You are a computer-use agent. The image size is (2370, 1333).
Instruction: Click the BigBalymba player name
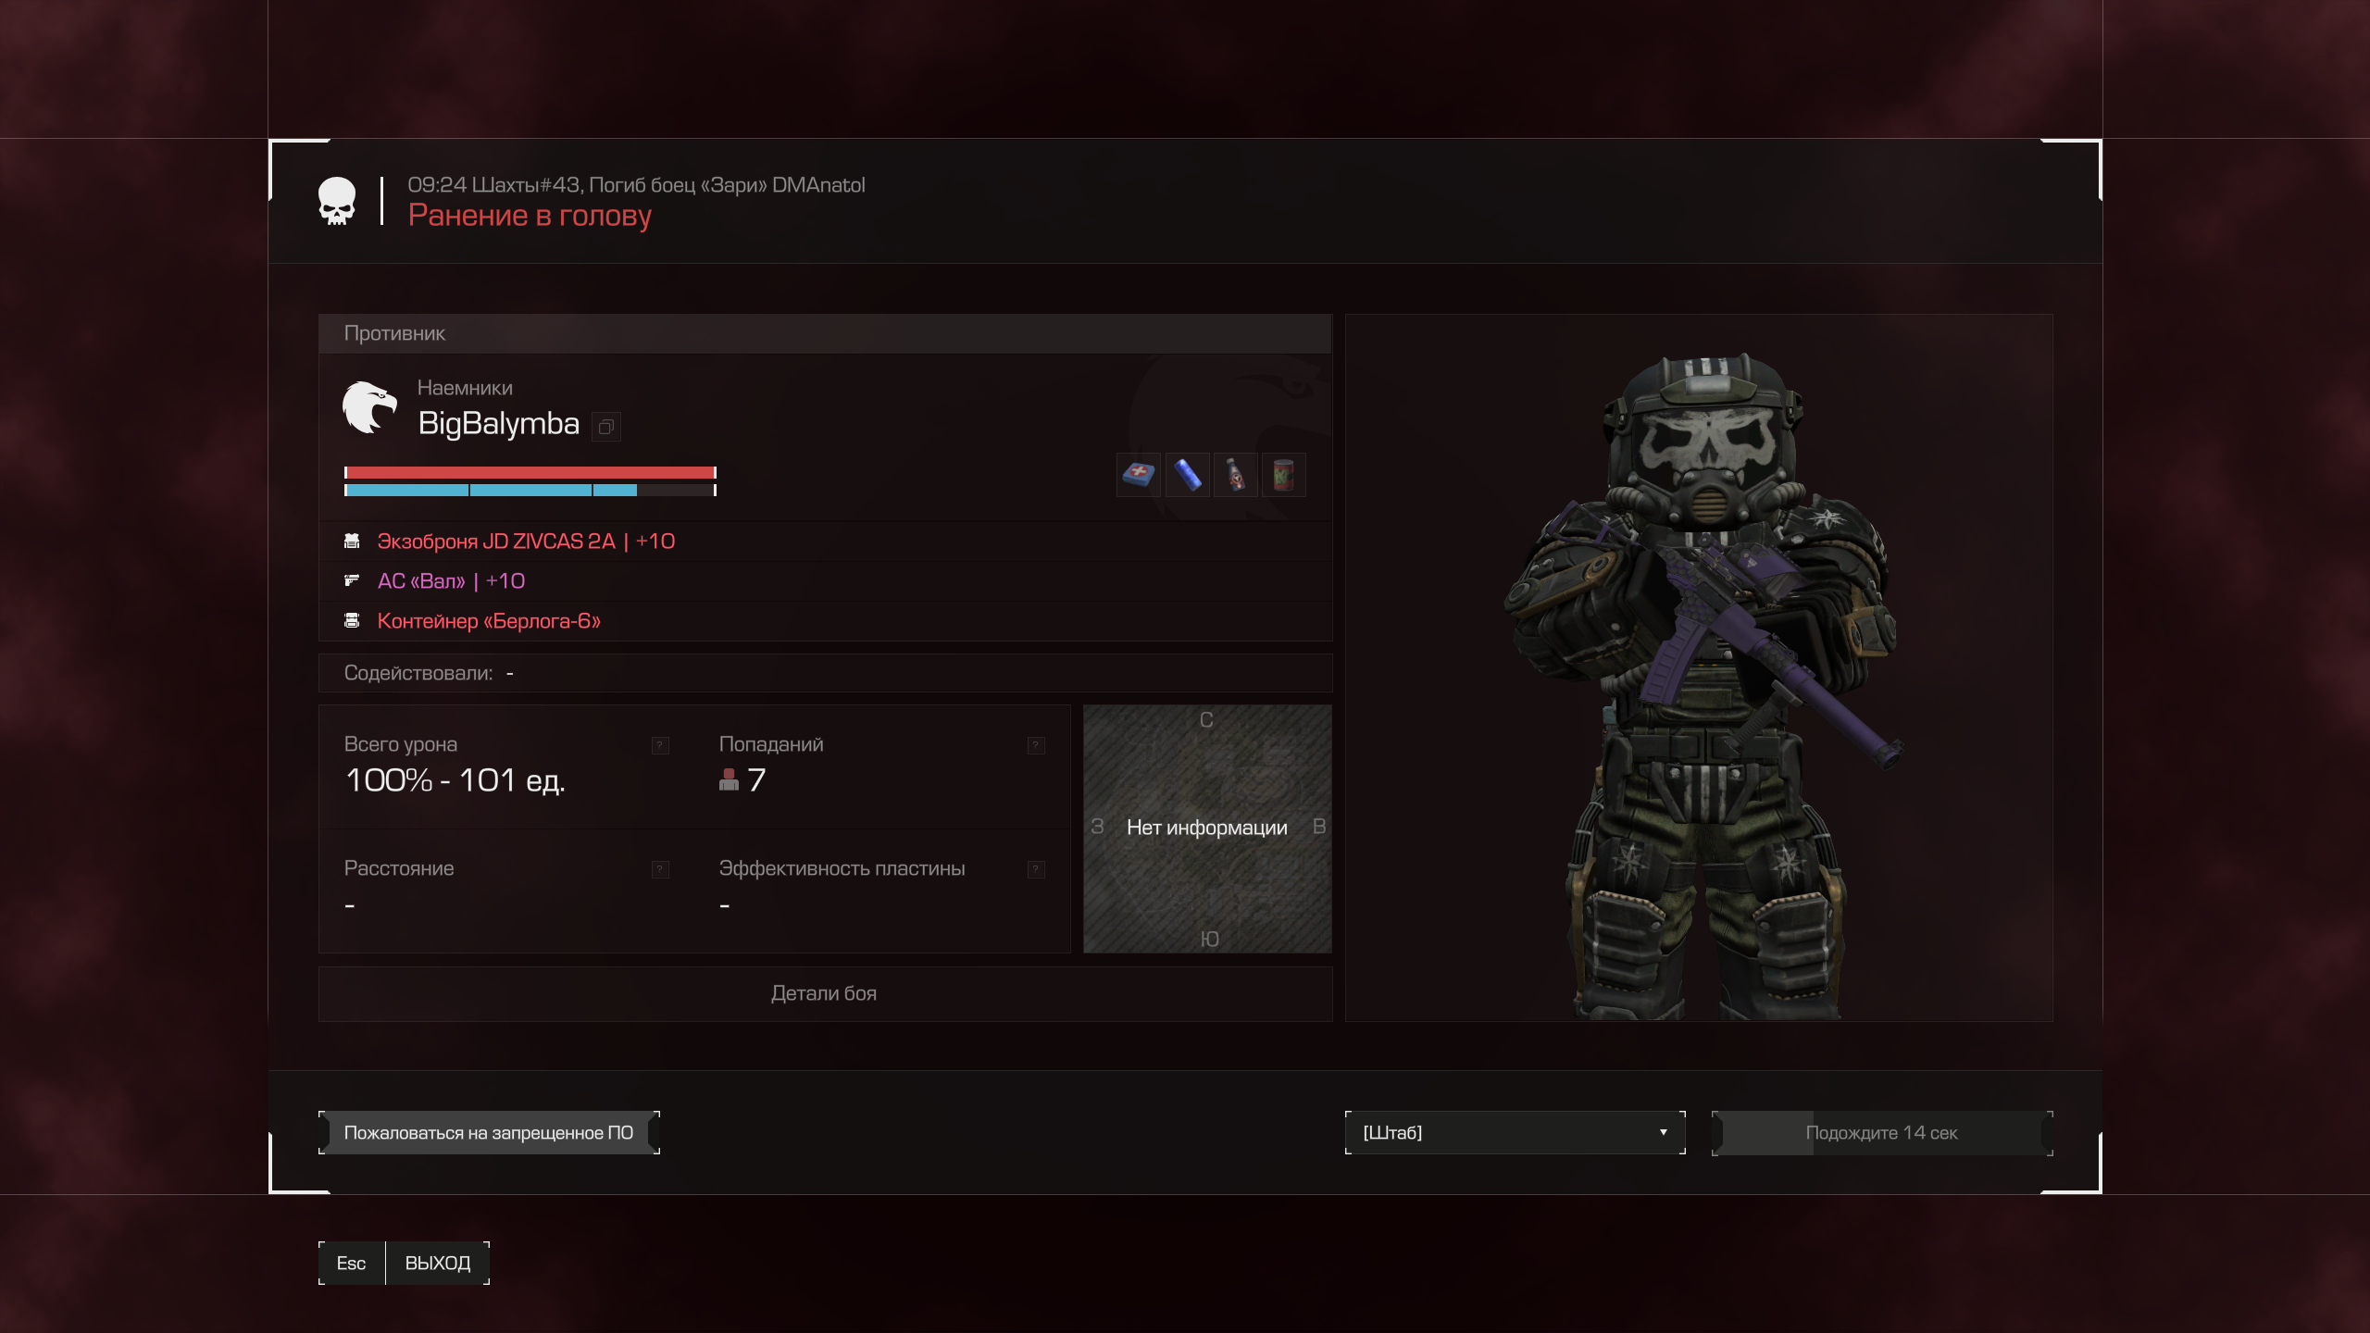click(x=498, y=424)
